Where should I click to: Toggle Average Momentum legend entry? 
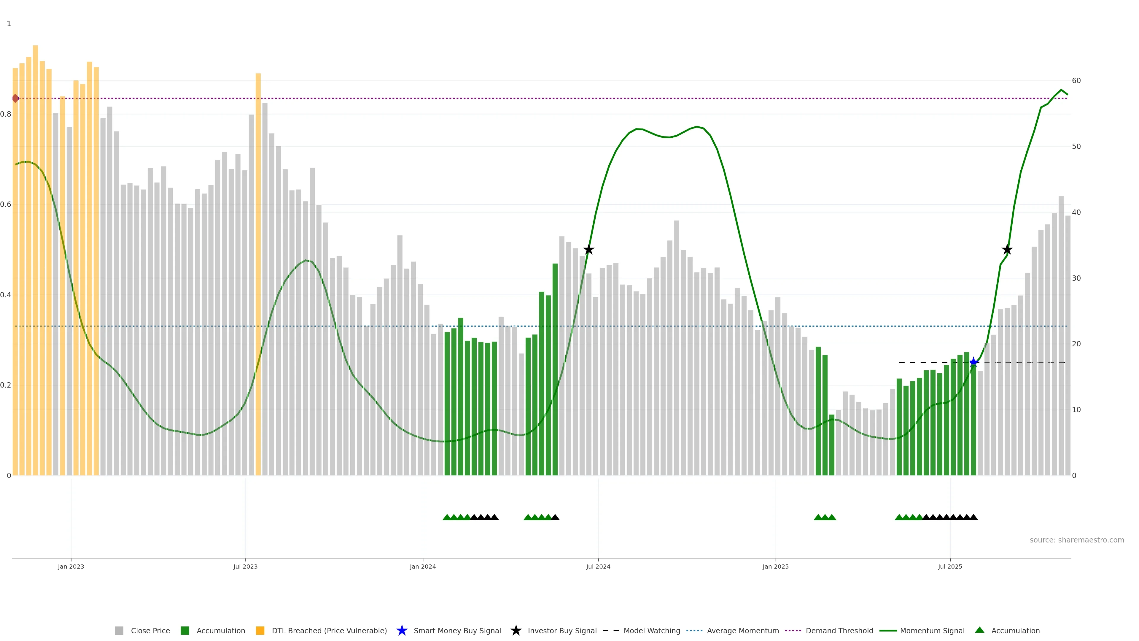(x=743, y=631)
